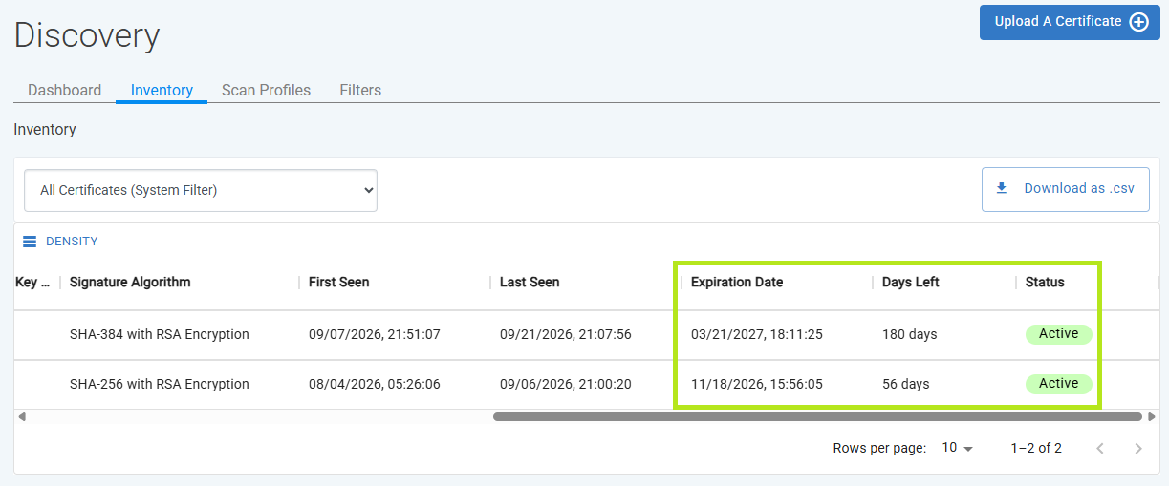This screenshot has width=1169, height=486.
Task: Click the scrollbar left arrow
Action: [22, 417]
